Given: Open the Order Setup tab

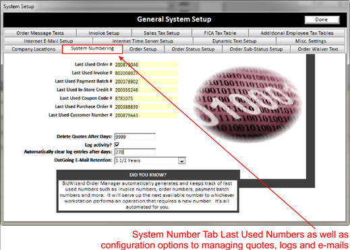Looking at the screenshot, I should point(143,49).
